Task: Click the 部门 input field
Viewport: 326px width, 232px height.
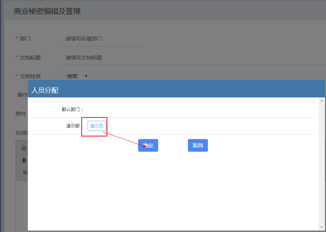Action: click(102, 39)
